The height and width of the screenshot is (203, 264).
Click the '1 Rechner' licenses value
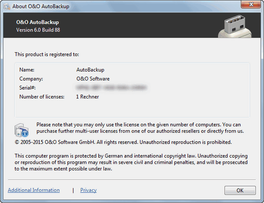pyautogui.click(x=88, y=97)
